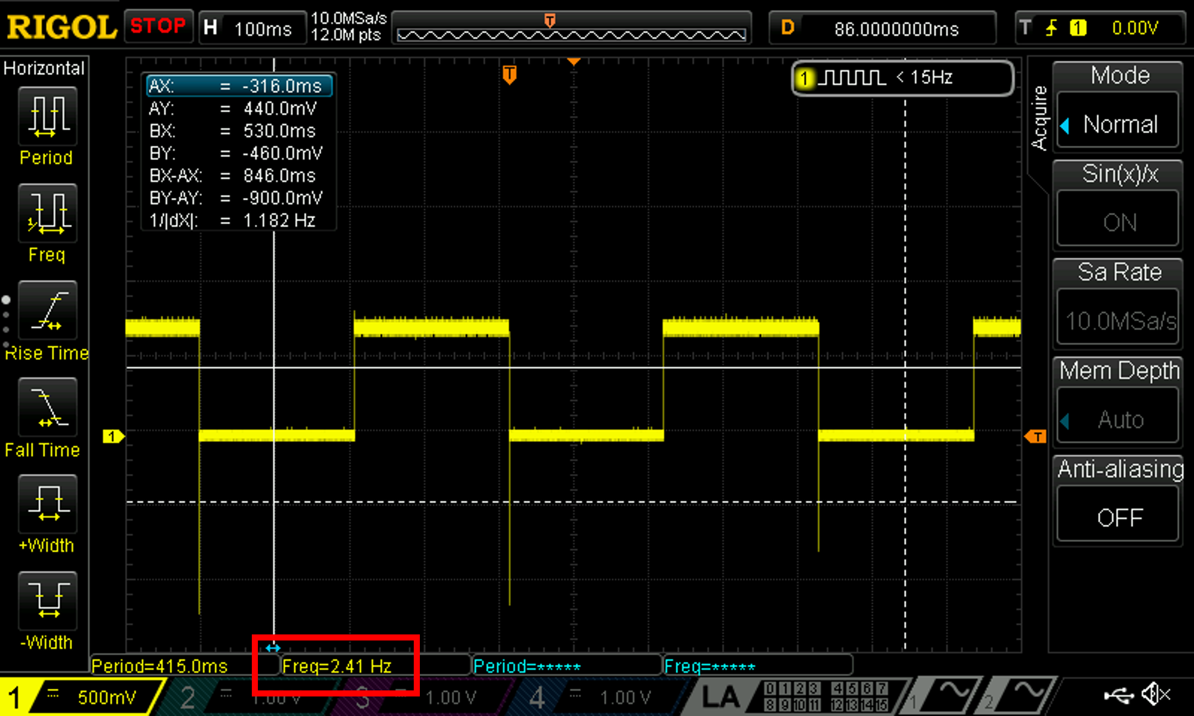Image resolution: width=1194 pixels, height=716 pixels.
Task: Click the Freq=2.41 Hz measurement readout
Action: click(x=337, y=666)
